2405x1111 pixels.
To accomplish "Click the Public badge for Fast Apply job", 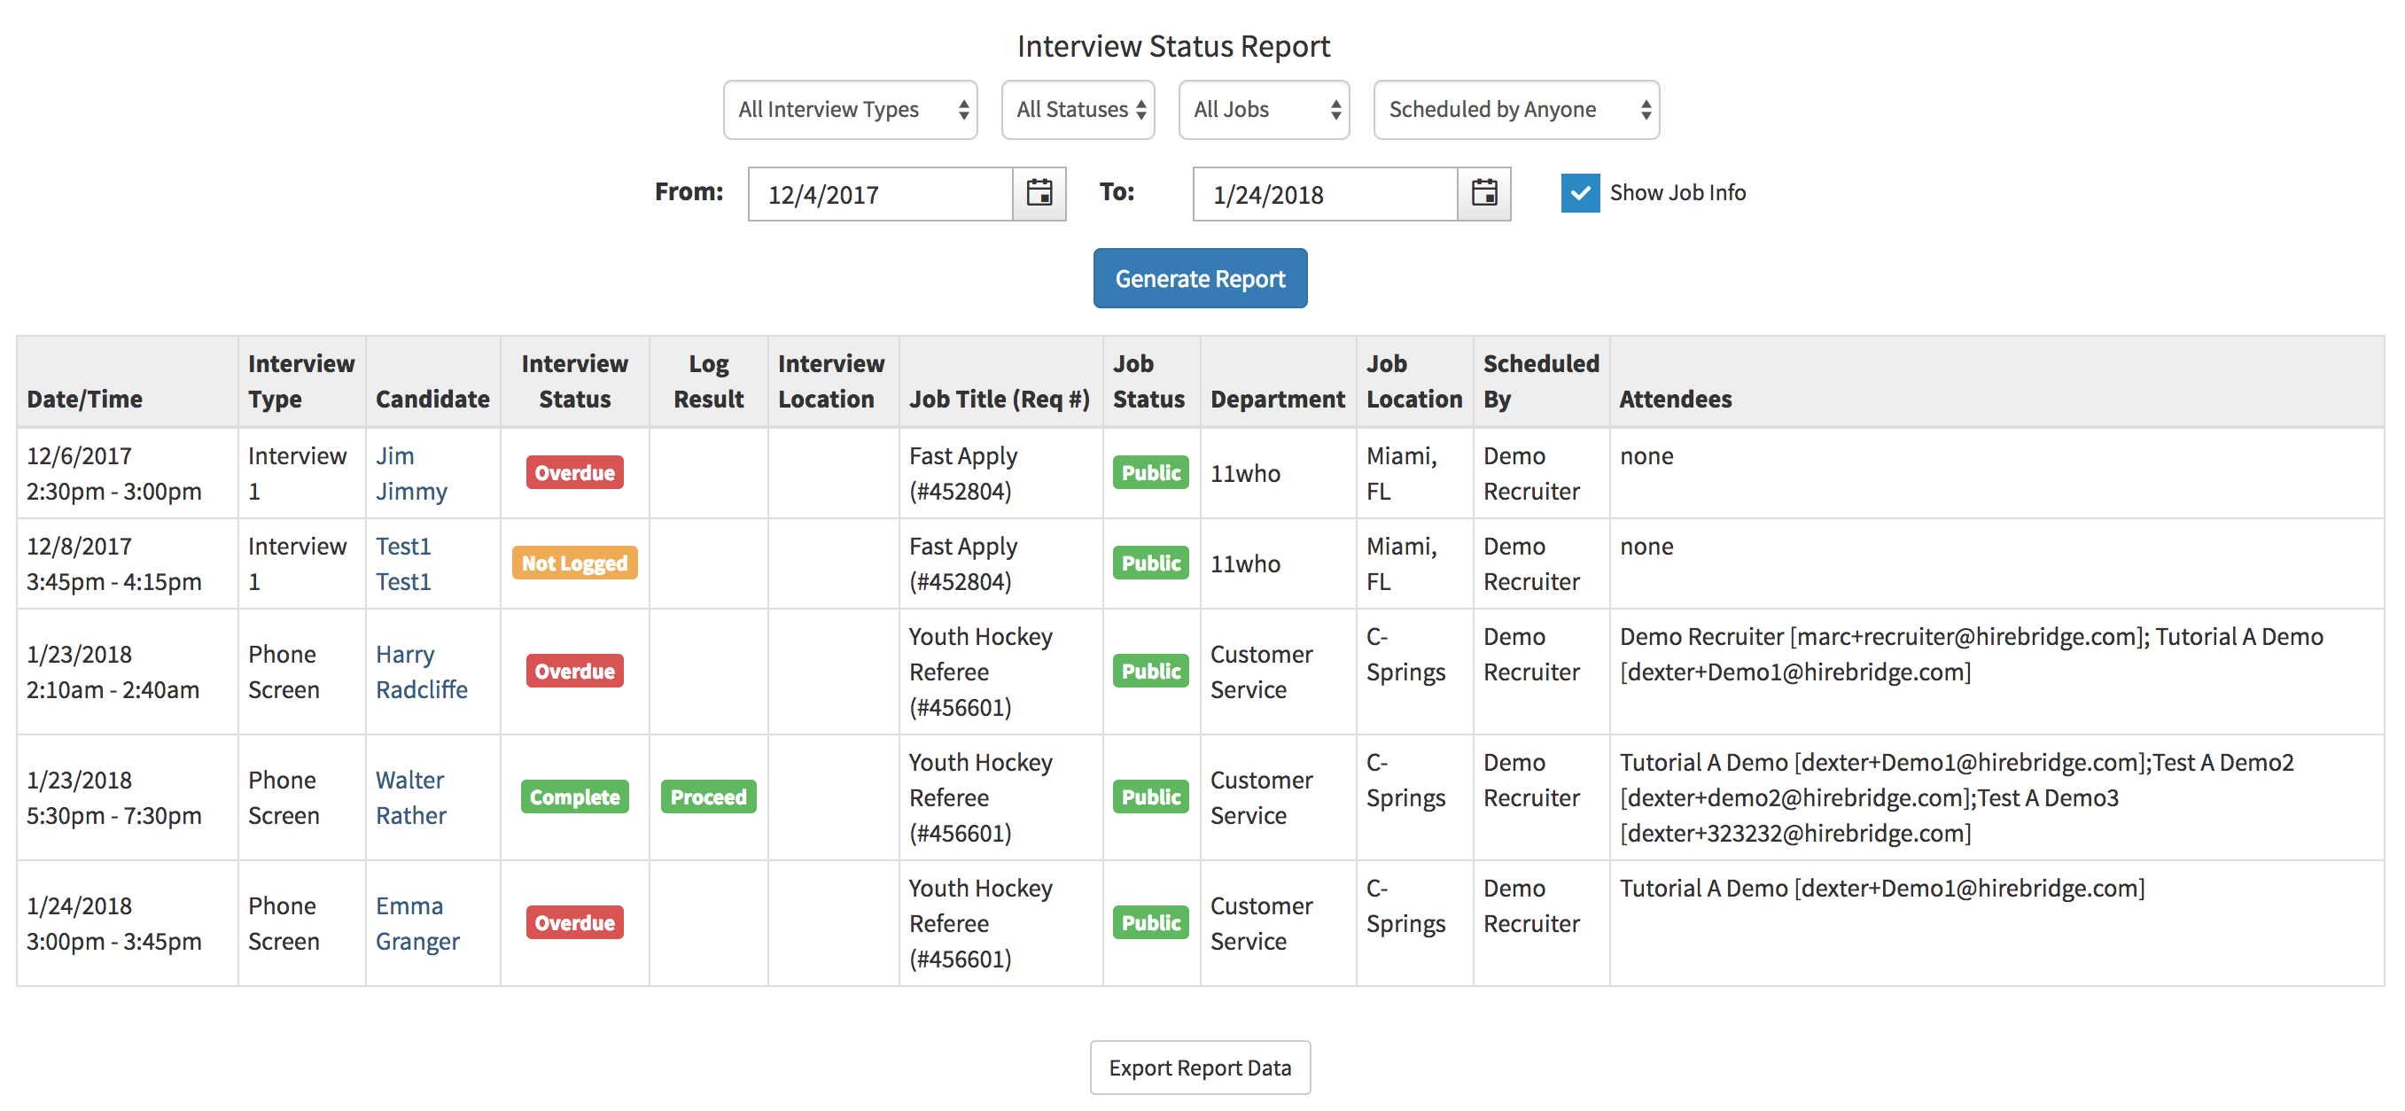I will 1150,472.
